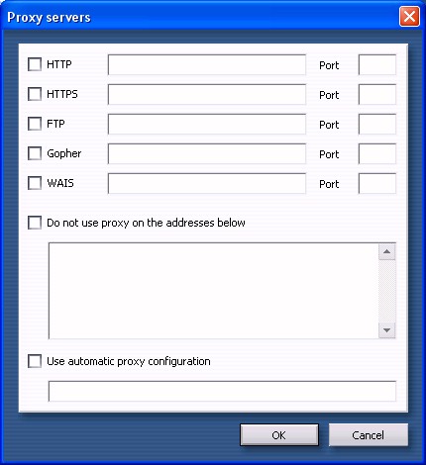Enable the HTTPS proxy checkbox
The image size is (426, 465).
click(35, 94)
